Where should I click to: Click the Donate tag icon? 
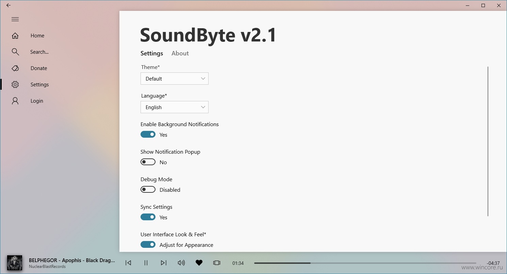pyautogui.click(x=15, y=68)
